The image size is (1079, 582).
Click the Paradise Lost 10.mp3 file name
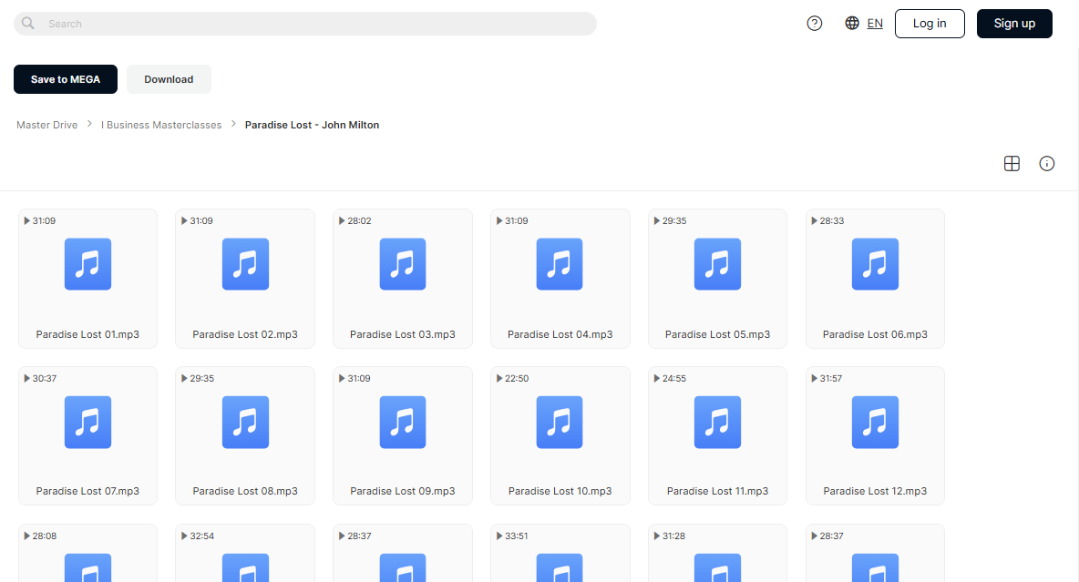pyautogui.click(x=560, y=491)
